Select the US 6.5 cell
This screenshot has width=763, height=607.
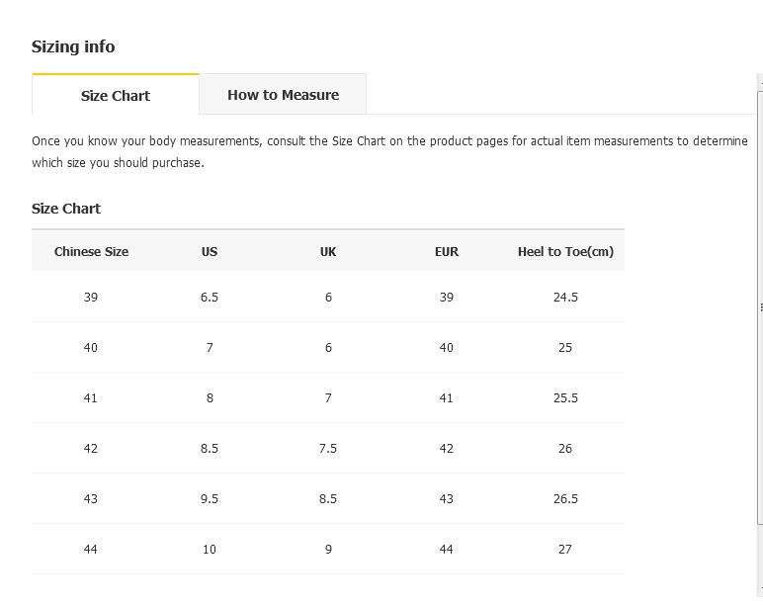[210, 297]
